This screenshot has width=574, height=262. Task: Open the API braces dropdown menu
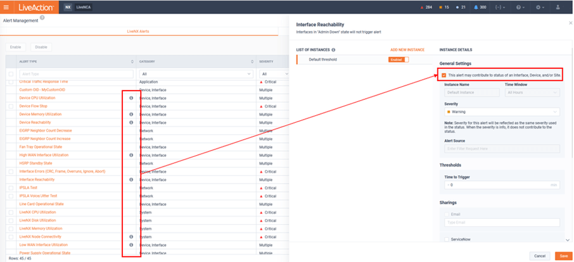501,8
